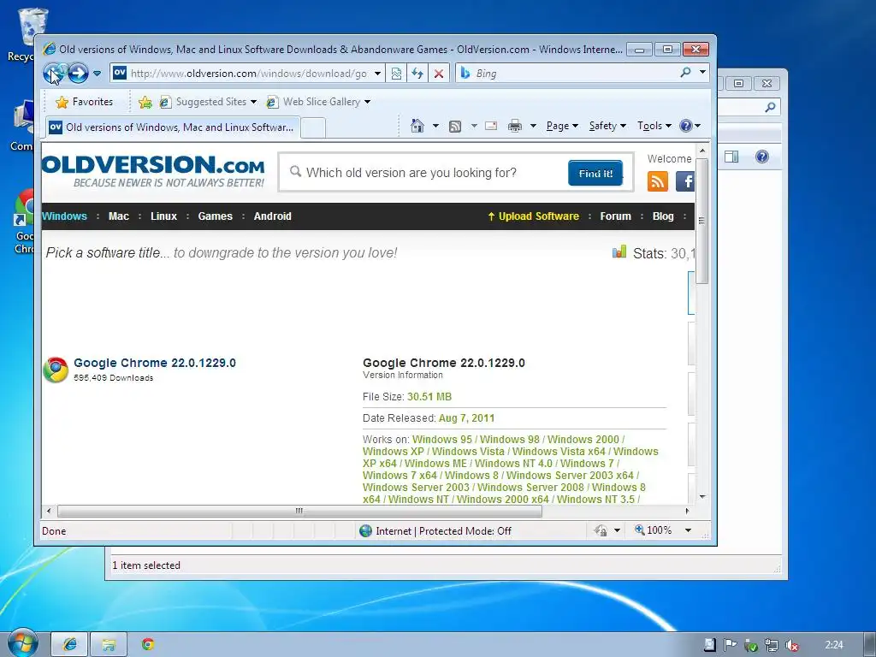Select the Windows navigation tab
Image resolution: width=876 pixels, height=657 pixels.
[64, 216]
